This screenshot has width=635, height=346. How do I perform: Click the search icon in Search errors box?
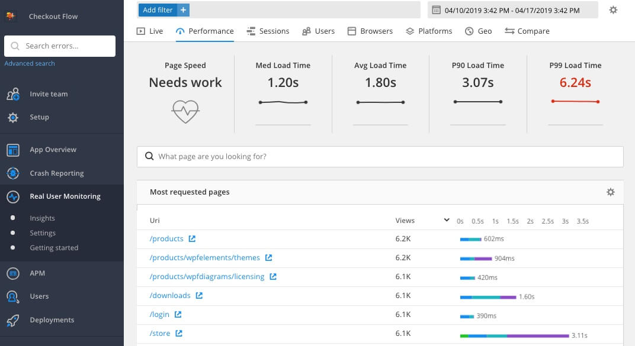(x=15, y=46)
